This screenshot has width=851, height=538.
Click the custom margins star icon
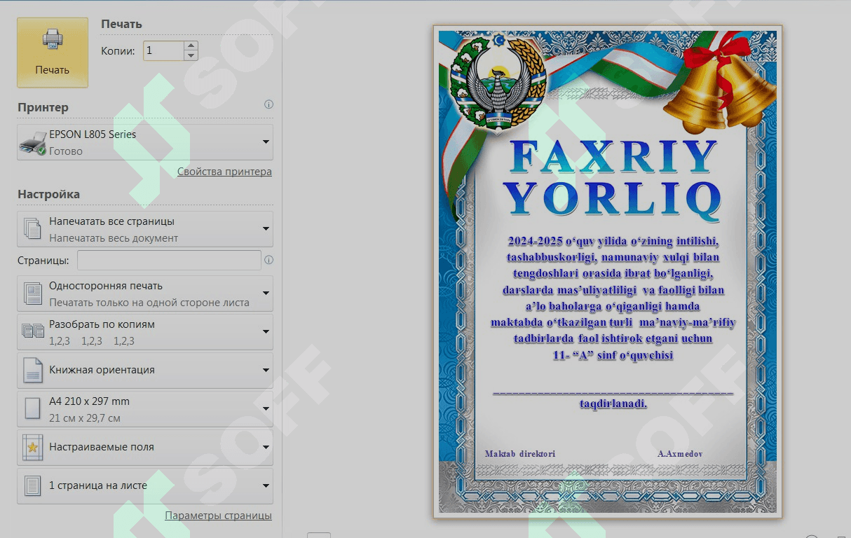tap(32, 447)
